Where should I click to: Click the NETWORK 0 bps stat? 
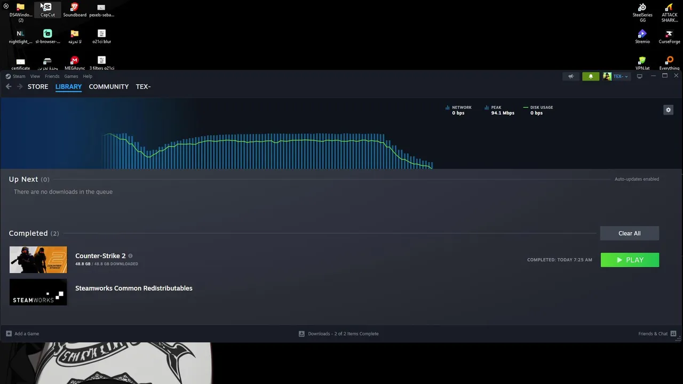(x=459, y=110)
